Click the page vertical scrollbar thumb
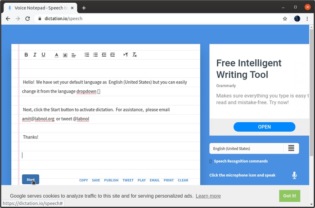 click(311, 92)
